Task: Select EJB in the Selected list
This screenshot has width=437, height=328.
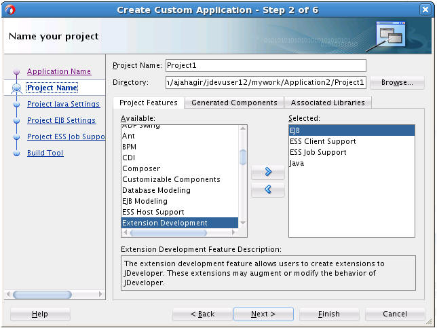Action: point(351,130)
